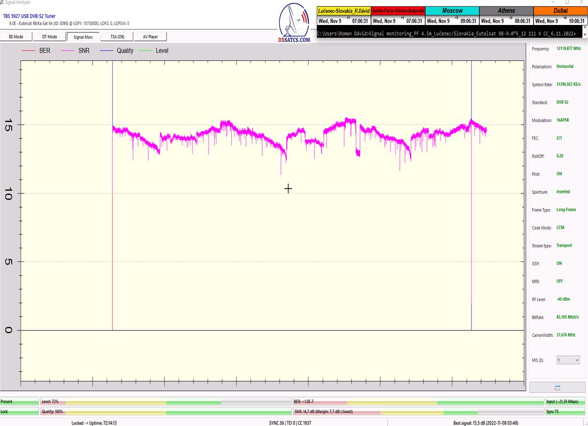Click the black crosshair cursor marker on graph

coord(288,189)
